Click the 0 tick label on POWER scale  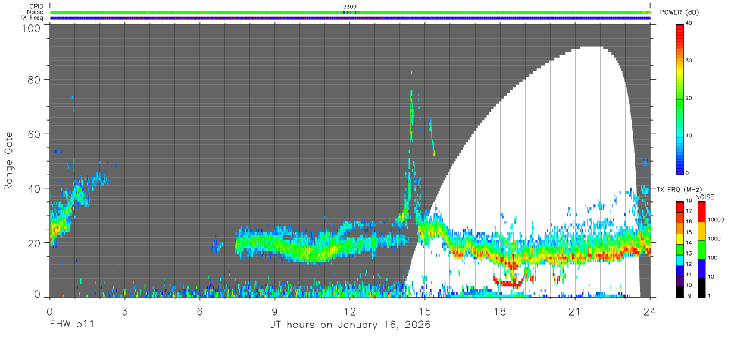688,173
